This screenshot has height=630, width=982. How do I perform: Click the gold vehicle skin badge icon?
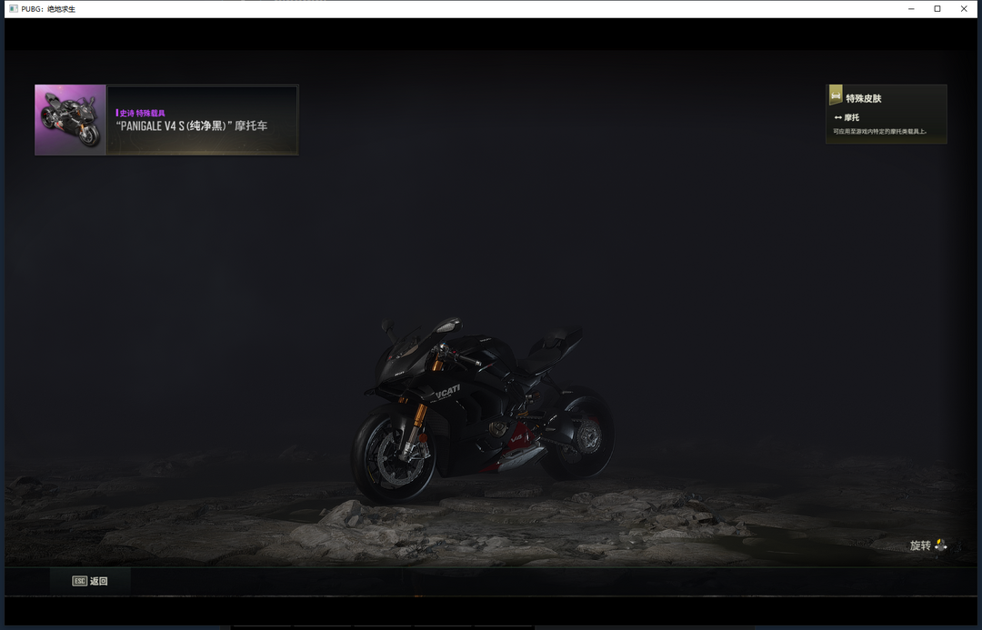836,95
